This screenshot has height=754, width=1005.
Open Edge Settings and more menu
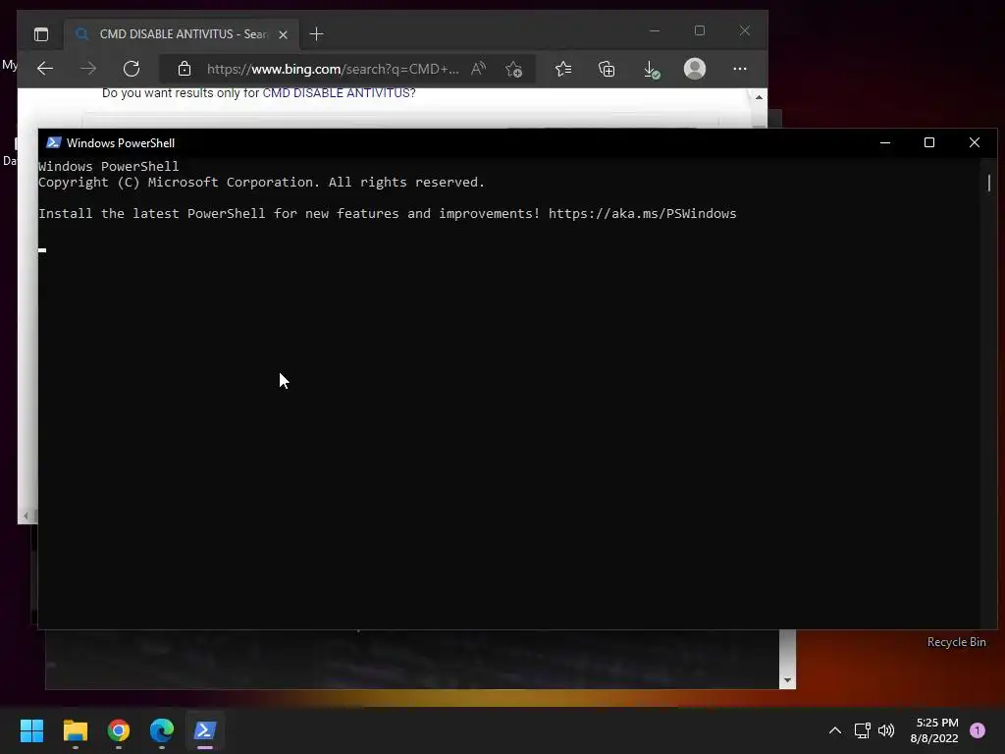[x=740, y=69]
